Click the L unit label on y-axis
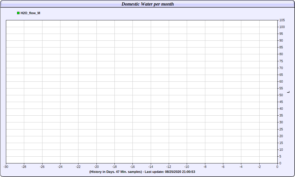This screenshot has height=177, width=295. point(288,92)
